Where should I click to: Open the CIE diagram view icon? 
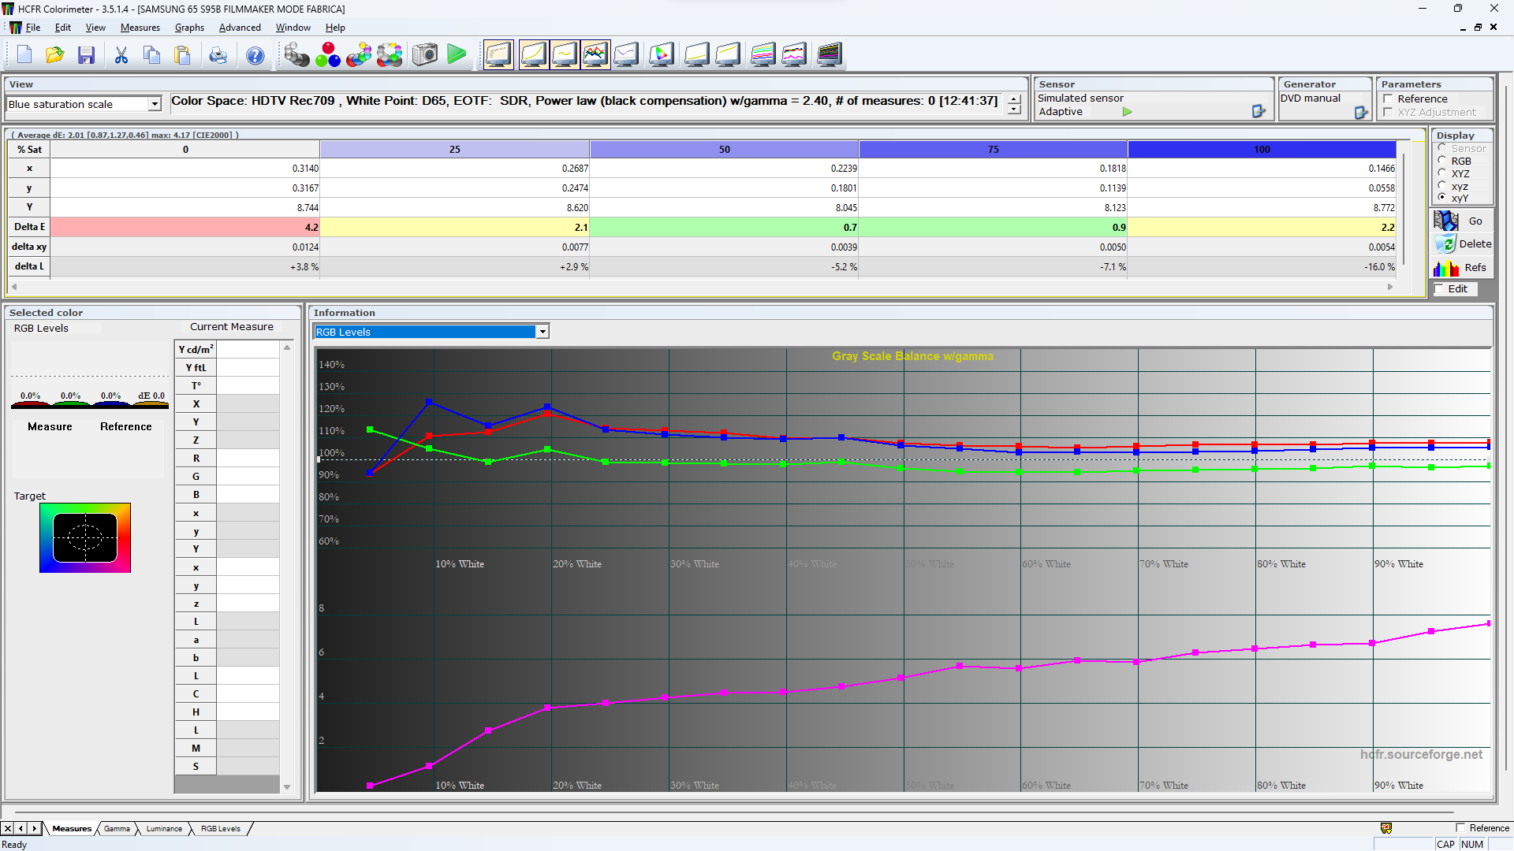pyautogui.click(x=662, y=55)
